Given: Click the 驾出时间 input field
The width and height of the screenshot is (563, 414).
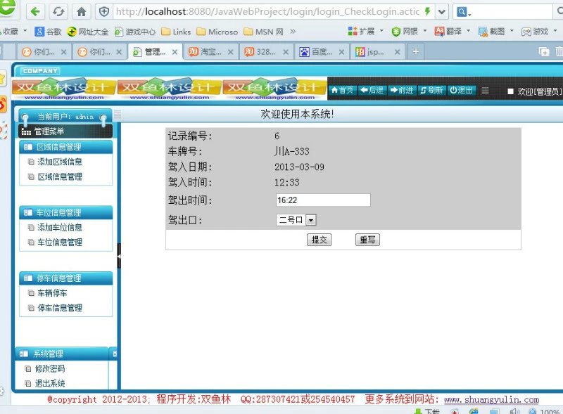Looking at the screenshot, I should click(323, 200).
